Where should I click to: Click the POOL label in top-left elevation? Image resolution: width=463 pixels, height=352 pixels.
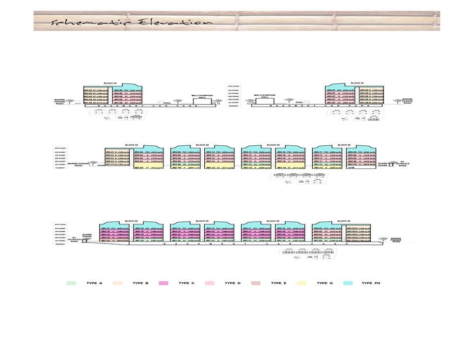coord(167,103)
